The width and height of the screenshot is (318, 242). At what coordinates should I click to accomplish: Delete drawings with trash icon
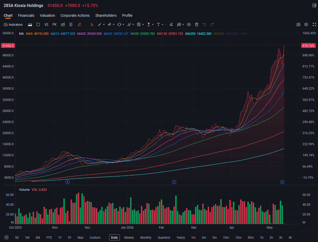click(197, 24)
